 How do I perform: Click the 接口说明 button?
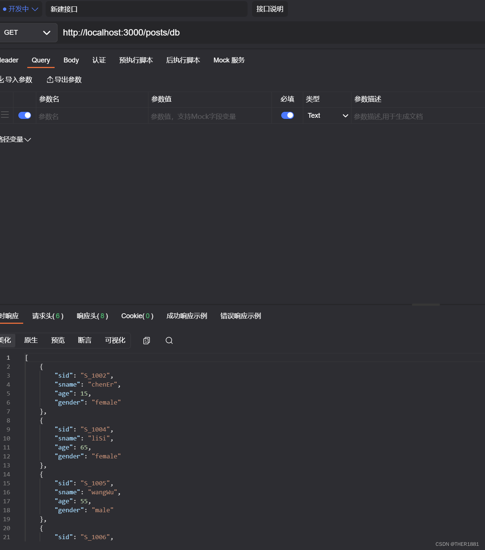pyautogui.click(x=270, y=9)
